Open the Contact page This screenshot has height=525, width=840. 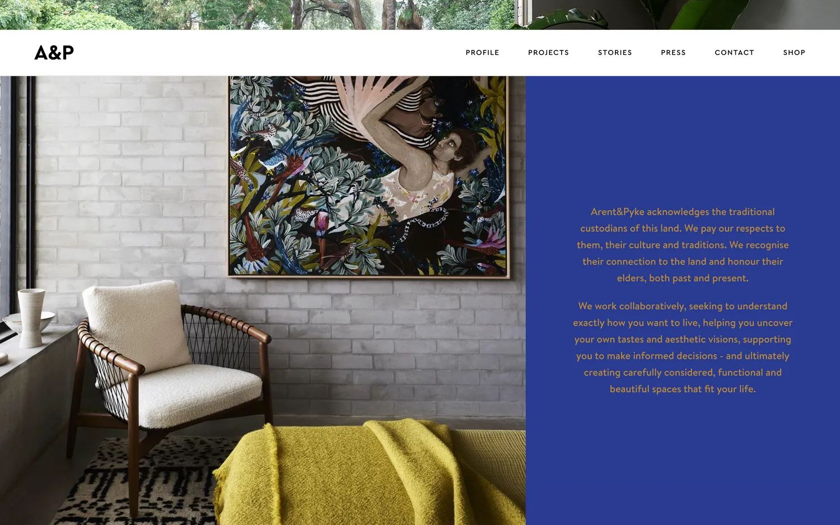734,53
